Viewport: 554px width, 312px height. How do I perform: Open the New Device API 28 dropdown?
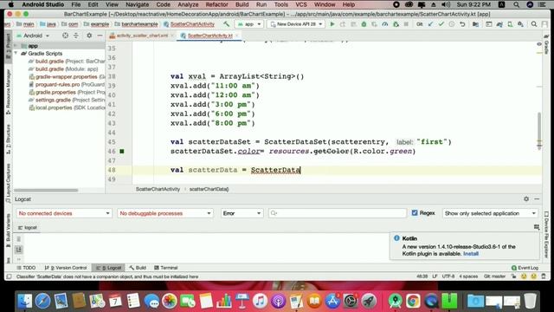pos(296,24)
